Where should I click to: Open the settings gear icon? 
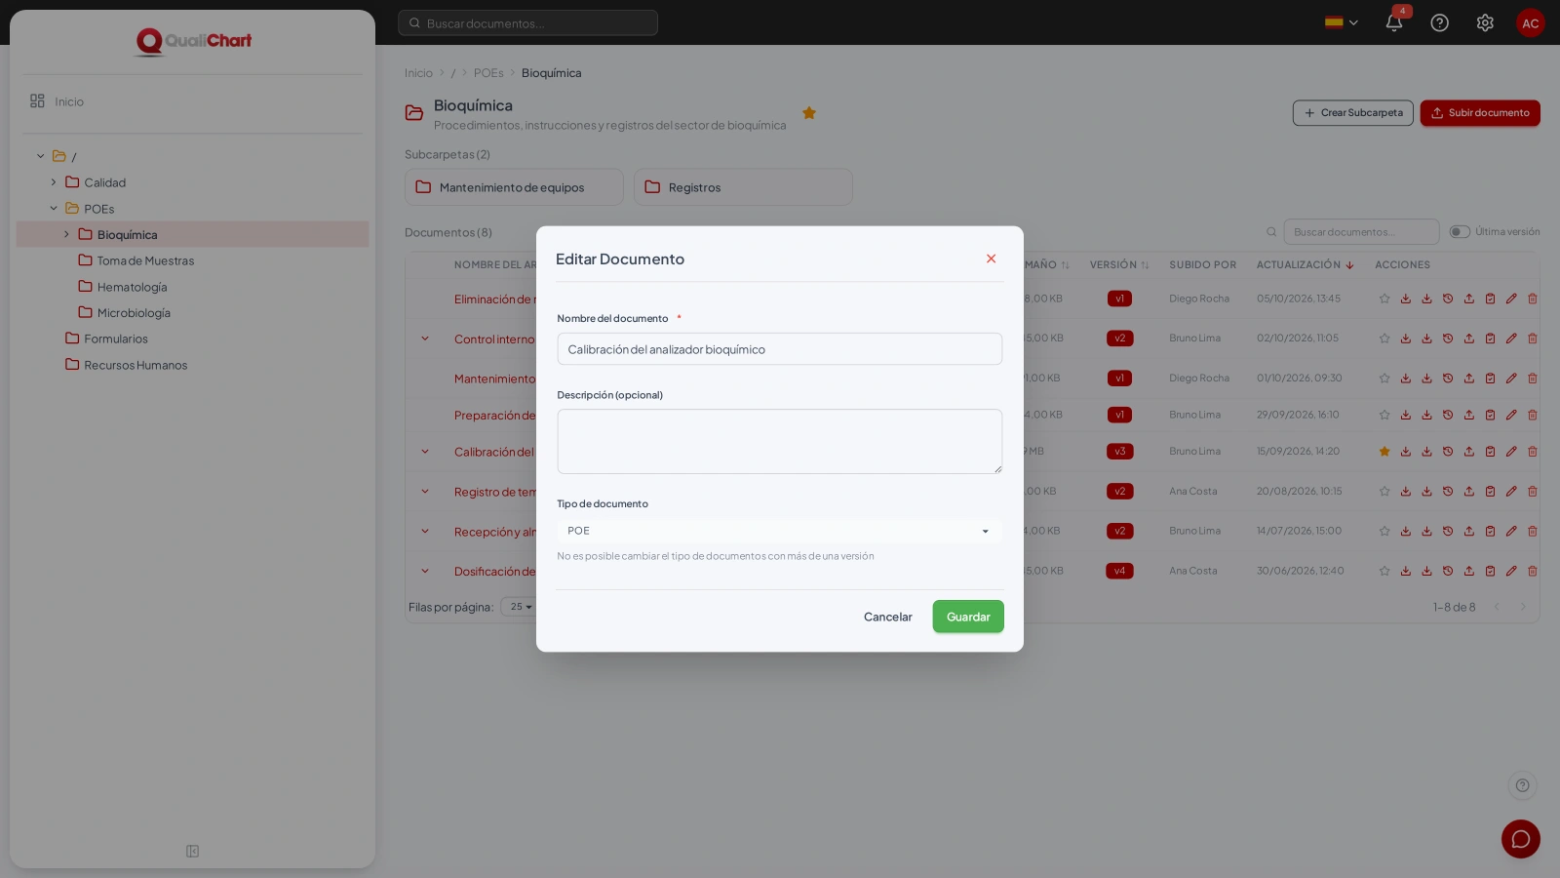point(1485,22)
